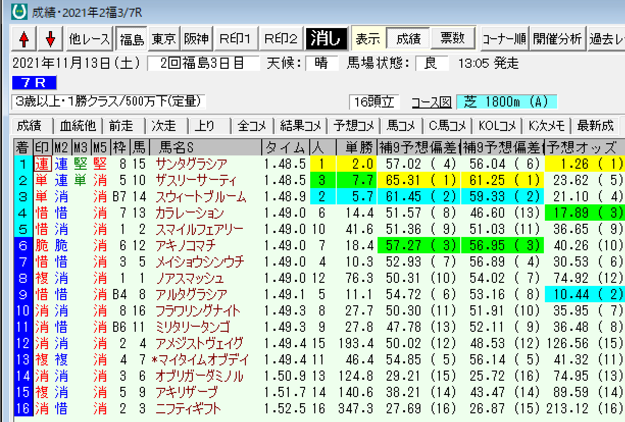Click the green 7.7 win odds cell
The width and height of the screenshot is (625, 422).
(x=356, y=180)
